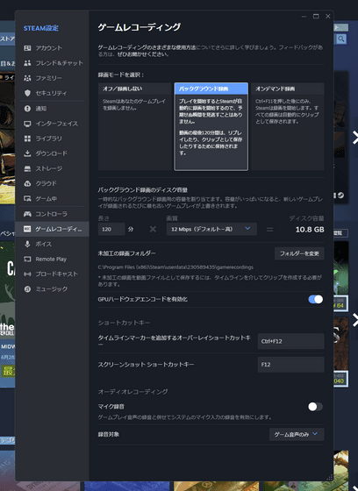Open ダウンロード settings page
This screenshot has width=358, height=491.
52,153
